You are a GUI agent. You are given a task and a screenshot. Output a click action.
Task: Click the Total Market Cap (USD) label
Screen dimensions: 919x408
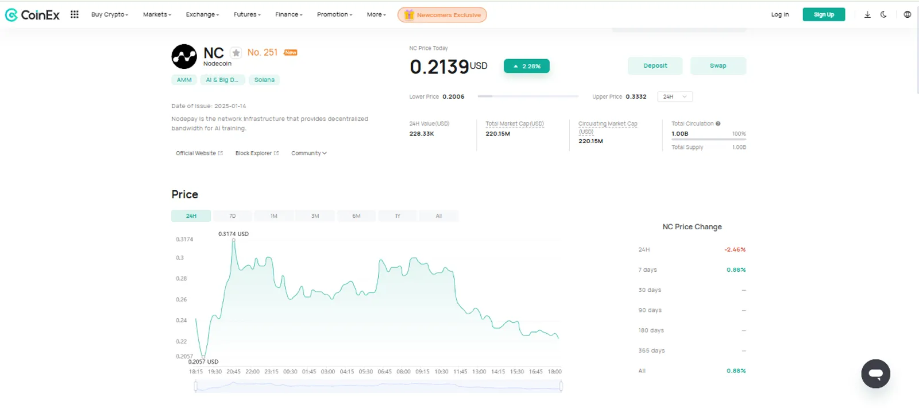pyautogui.click(x=515, y=124)
